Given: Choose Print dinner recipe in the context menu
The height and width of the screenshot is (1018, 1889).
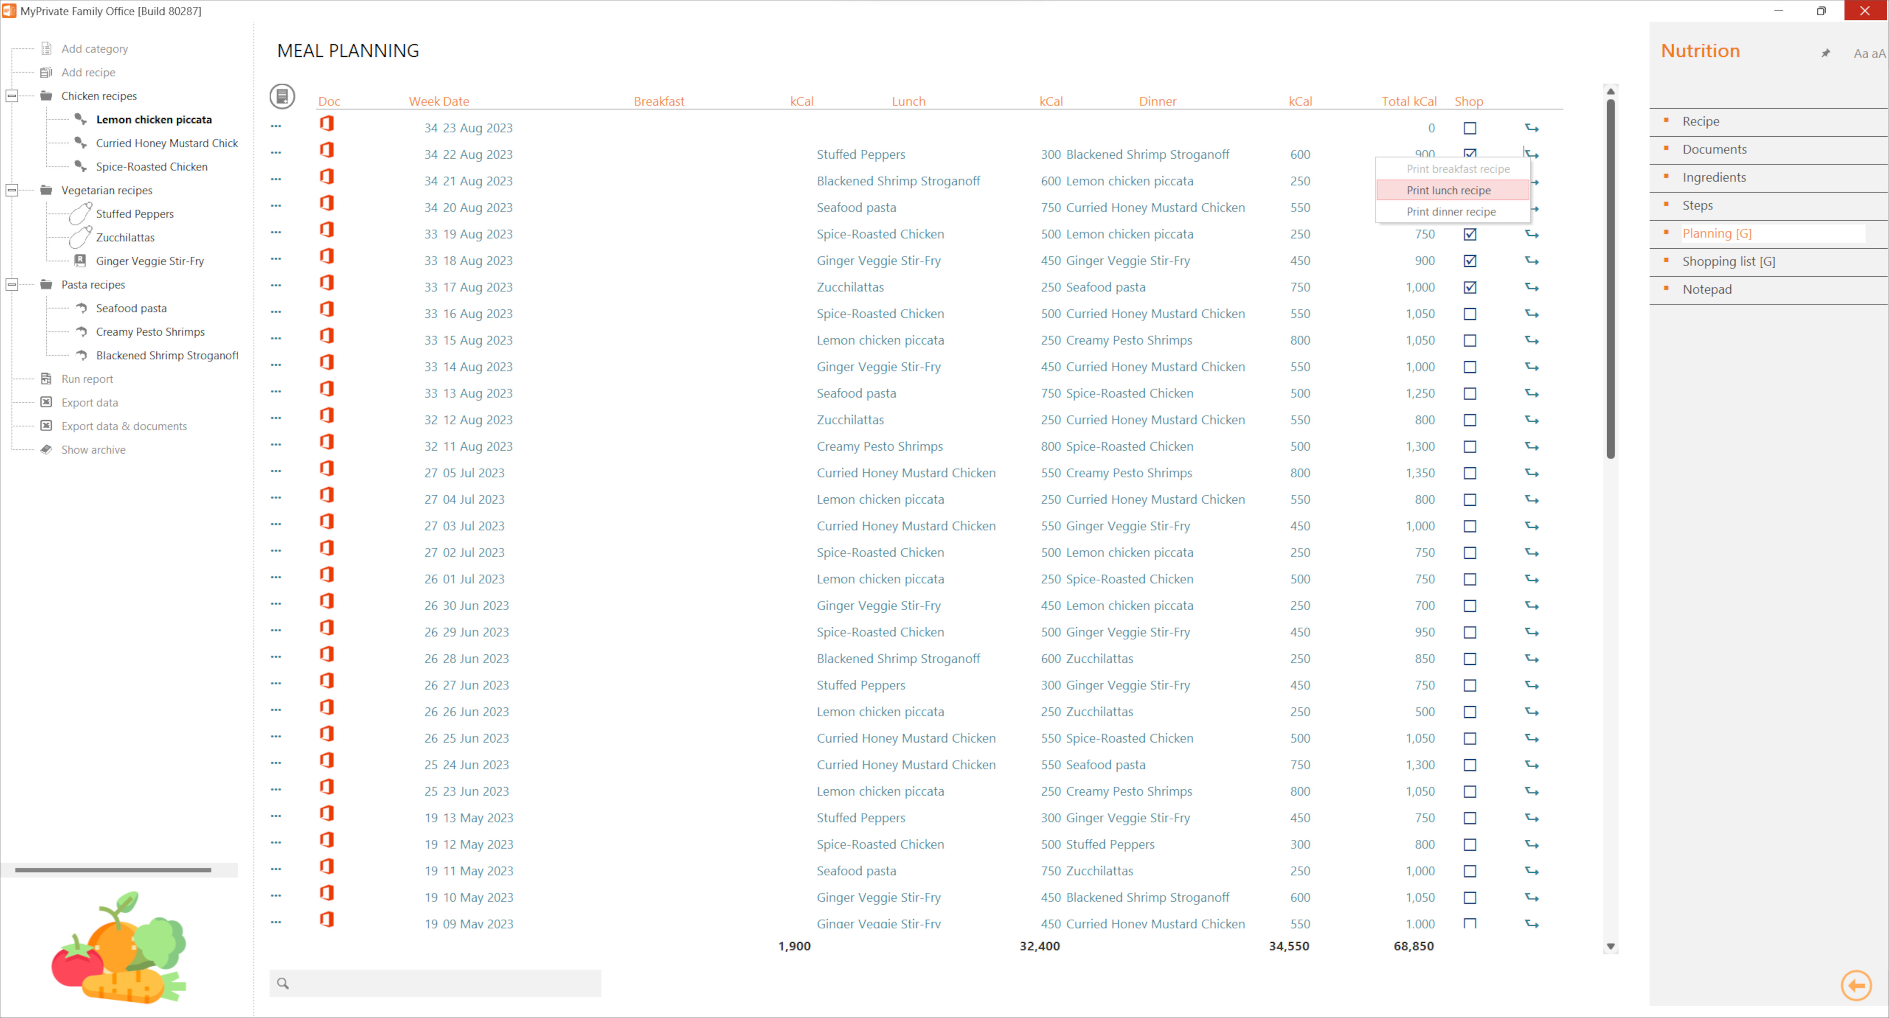Looking at the screenshot, I should [x=1452, y=211].
